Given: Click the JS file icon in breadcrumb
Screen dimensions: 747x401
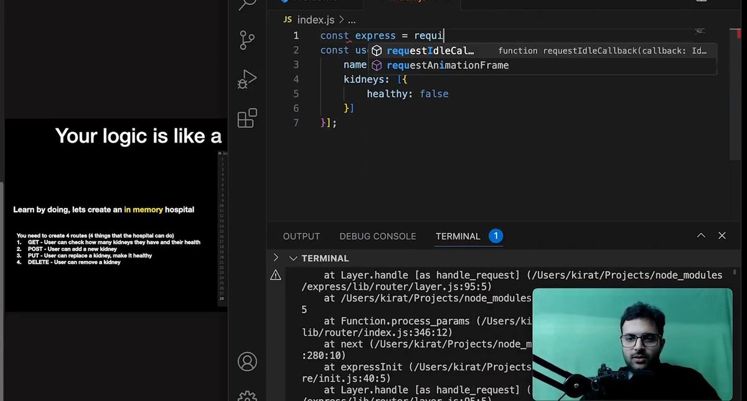Looking at the screenshot, I should click(288, 20).
